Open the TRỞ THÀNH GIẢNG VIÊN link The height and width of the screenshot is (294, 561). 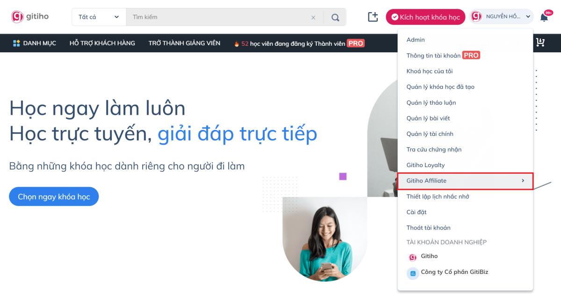tap(184, 43)
